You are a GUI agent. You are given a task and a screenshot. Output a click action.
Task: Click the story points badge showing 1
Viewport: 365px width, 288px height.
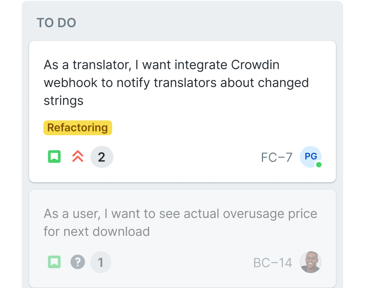[x=100, y=262]
